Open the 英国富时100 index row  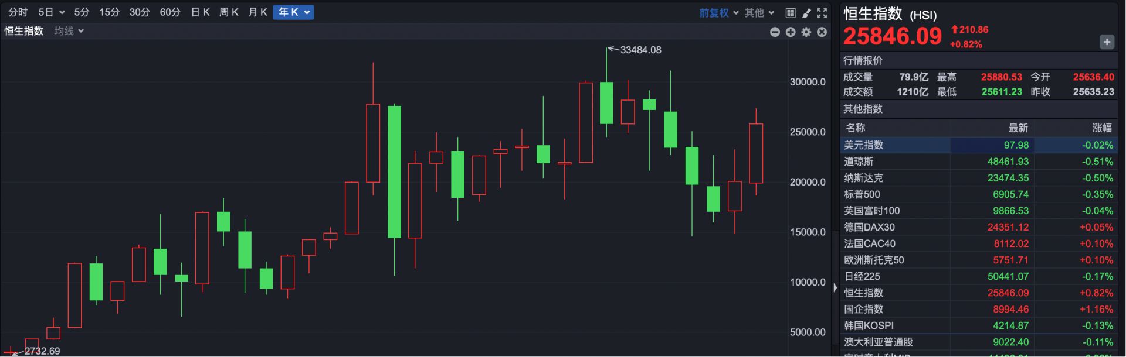[x=978, y=211]
